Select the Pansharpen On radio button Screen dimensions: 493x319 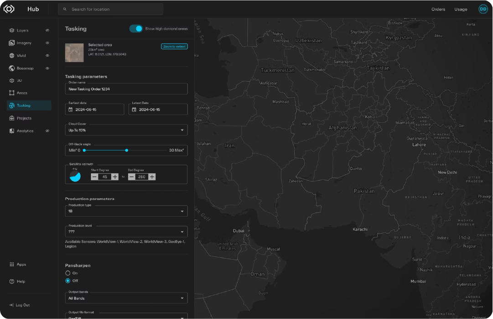68,273
